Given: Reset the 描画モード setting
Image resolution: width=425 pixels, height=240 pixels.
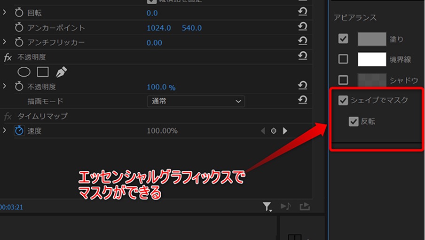Looking at the screenshot, I should (x=302, y=100).
